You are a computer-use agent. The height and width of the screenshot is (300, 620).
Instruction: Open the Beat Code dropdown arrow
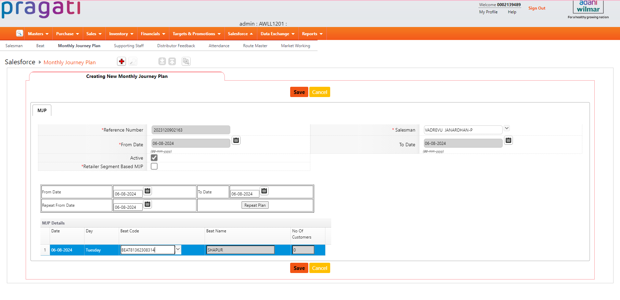178,249
